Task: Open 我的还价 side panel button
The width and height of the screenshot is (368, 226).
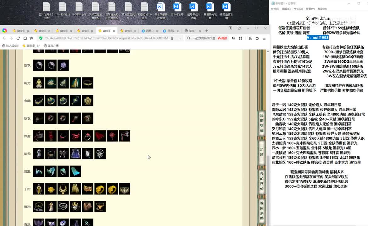Action: [262, 181]
